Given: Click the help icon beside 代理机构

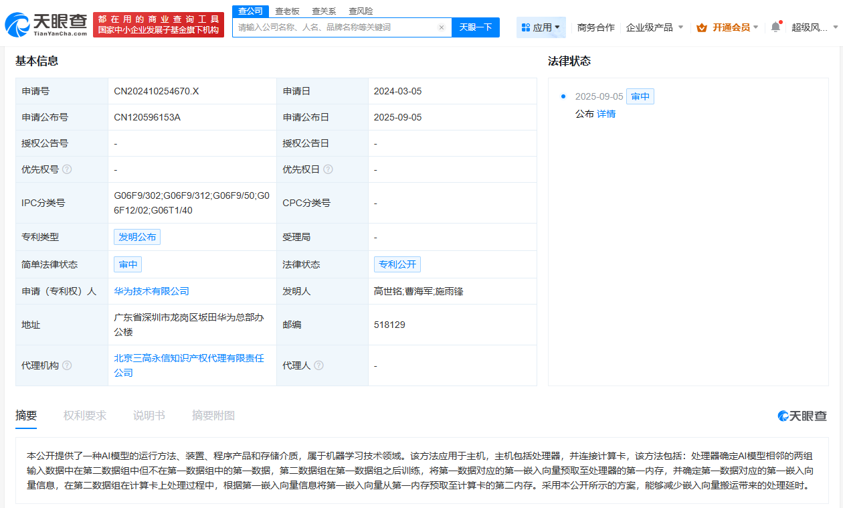Looking at the screenshot, I should [66, 365].
